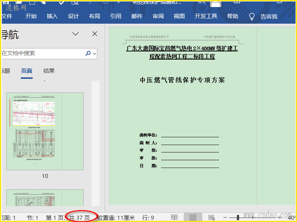
Task: Click the zoom out minus button
Action: pyautogui.click(x=225, y=218)
